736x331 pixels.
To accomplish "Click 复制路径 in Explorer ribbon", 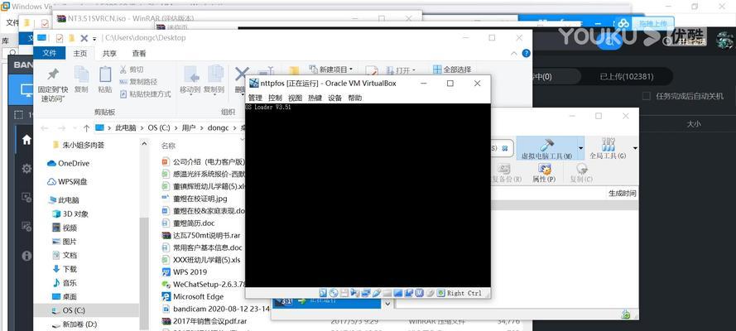I will (x=138, y=82).
